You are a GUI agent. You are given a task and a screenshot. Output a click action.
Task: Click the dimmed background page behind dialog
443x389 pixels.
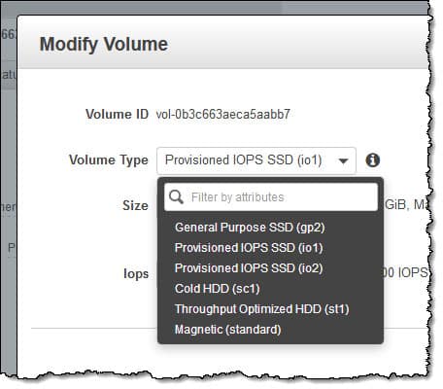click(9, 194)
